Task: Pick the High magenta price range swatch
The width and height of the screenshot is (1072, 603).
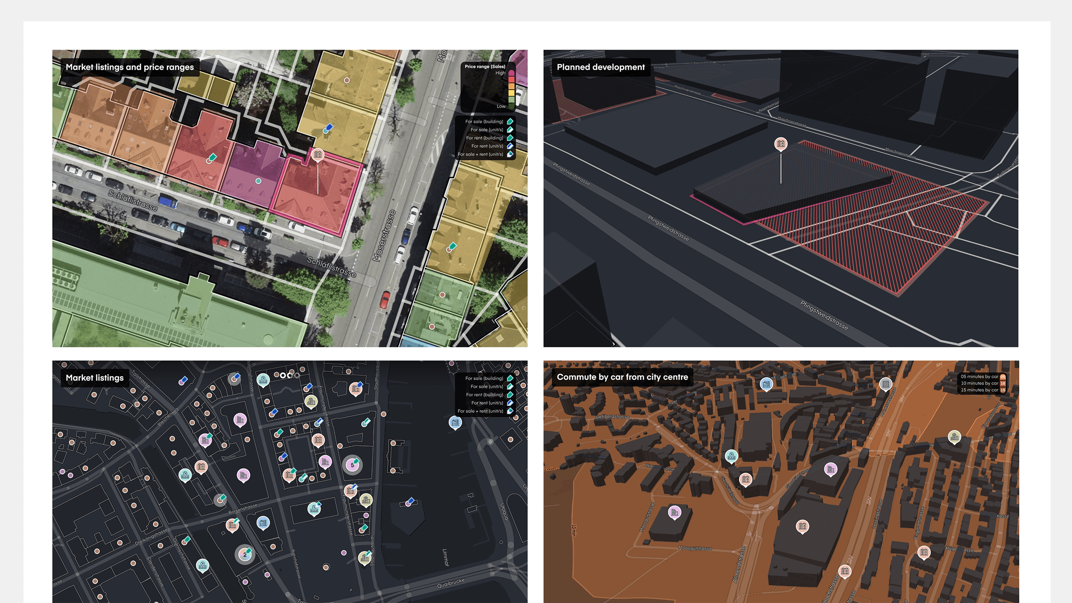Action: (x=511, y=73)
